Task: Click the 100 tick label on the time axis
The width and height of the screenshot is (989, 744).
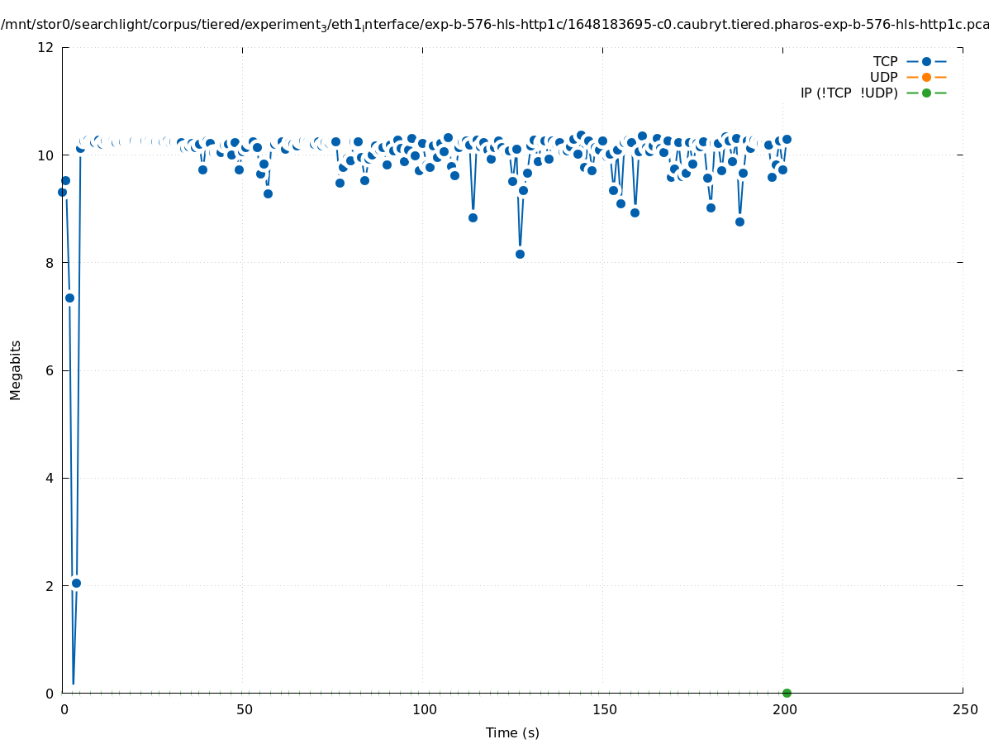Action: coord(424,709)
